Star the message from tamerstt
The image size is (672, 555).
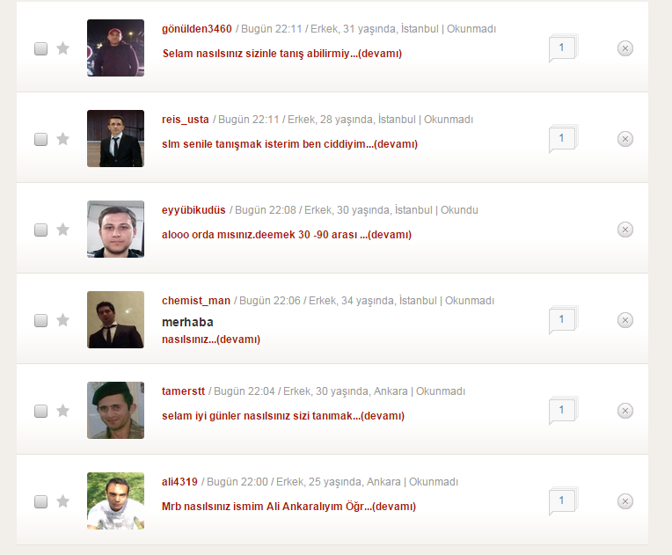coord(63,411)
